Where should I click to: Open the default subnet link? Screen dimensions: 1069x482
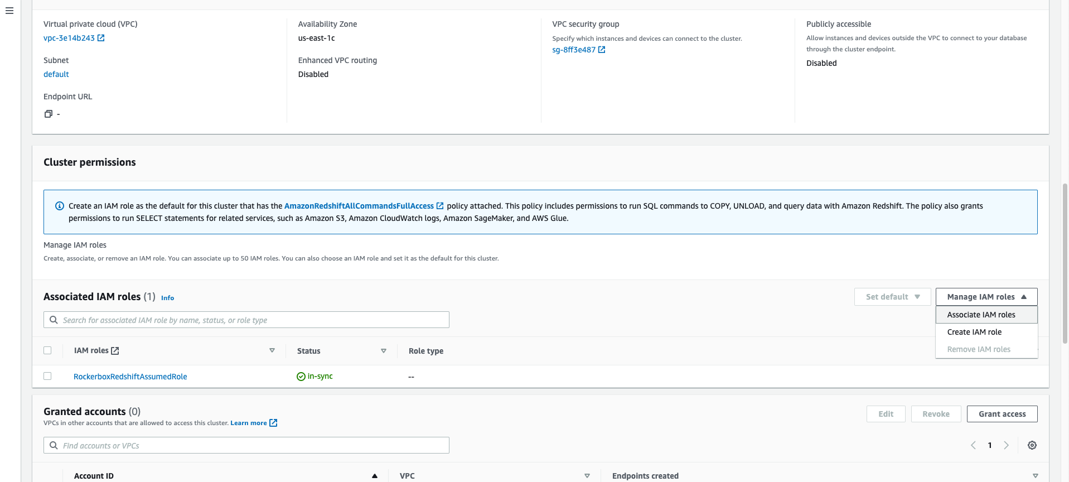[x=56, y=74]
